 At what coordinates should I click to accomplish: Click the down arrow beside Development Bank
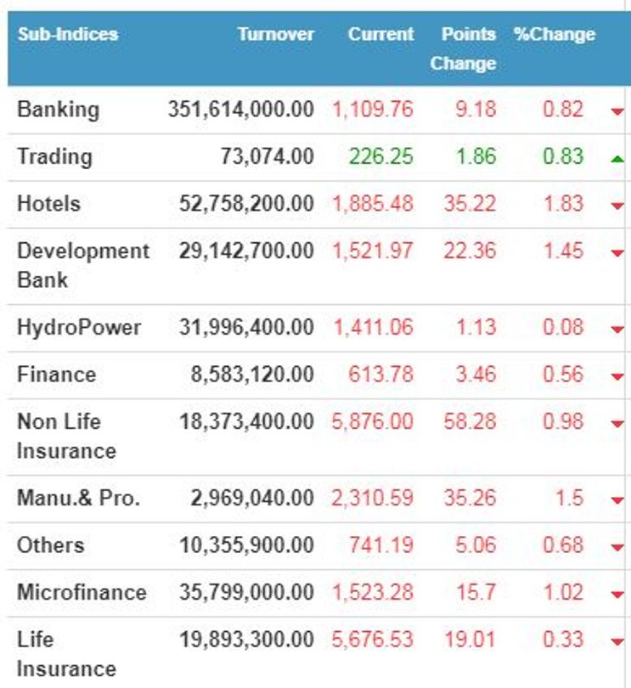tap(617, 253)
